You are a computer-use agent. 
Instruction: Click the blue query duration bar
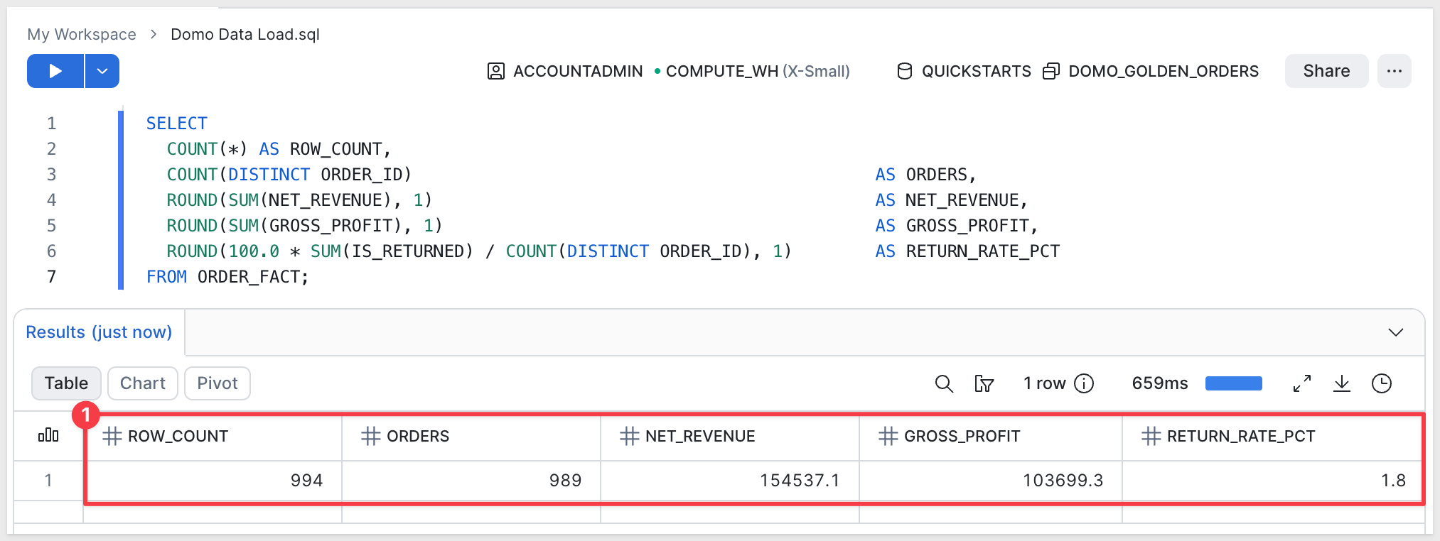point(1234,383)
